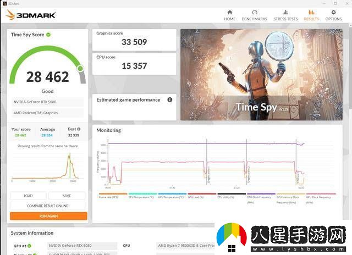Click the main score 28 462
The width and height of the screenshot is (352, 255).
pos(48,77)
